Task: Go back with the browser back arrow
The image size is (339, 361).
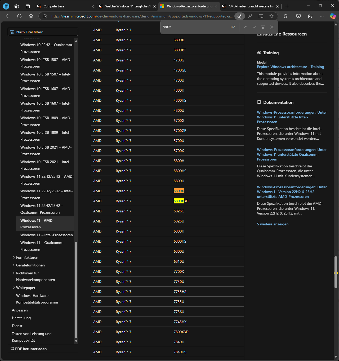Action: 8,16
